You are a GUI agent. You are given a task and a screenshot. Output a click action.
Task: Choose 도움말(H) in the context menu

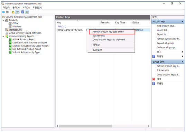[x=97, y=50]
